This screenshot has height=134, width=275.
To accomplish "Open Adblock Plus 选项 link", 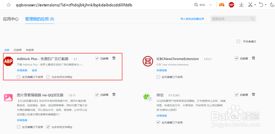I will click(34, 70).
